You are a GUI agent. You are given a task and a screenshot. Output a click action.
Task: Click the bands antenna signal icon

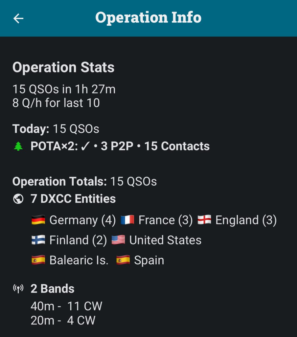coord(18,289)
